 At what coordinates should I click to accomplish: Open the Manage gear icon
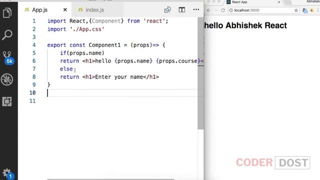click(x=8, y=174)
